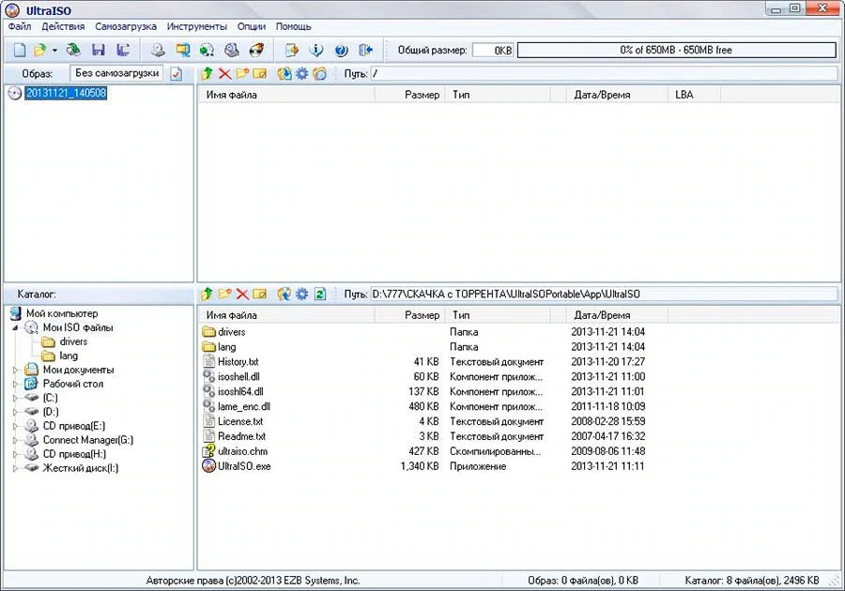Open the Инструменты menu
The height and width of the screenshot is (591, 845).
coord(197,26)
